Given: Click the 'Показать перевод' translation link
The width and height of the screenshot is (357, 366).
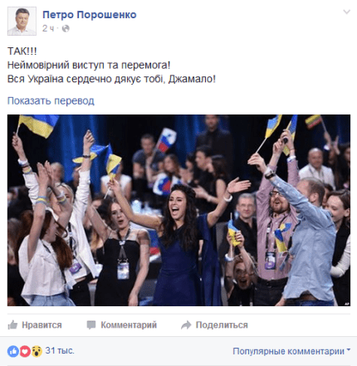Looking at the screenshot, I should [x=51, y=100].
